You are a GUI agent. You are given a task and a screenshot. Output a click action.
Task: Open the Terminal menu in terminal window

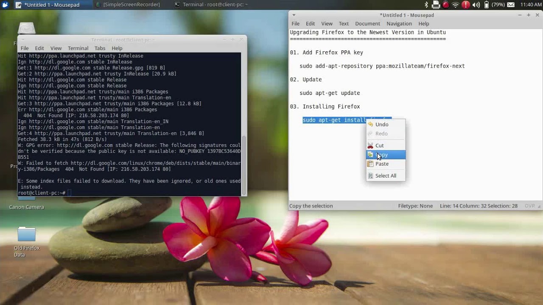click(x=78, y=48)
